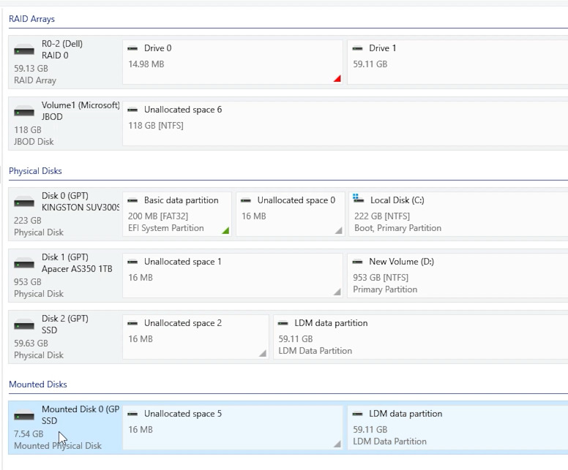
Task: Select the Volume1 (Microsoft) JBOD disk
Action: (x=66, y=124)
